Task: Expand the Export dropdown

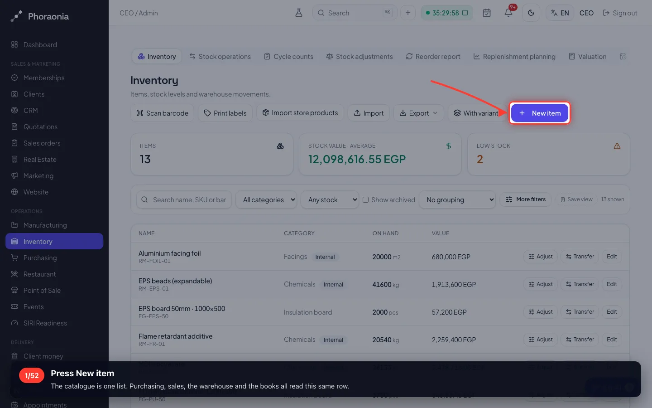Action: [419, 113]
